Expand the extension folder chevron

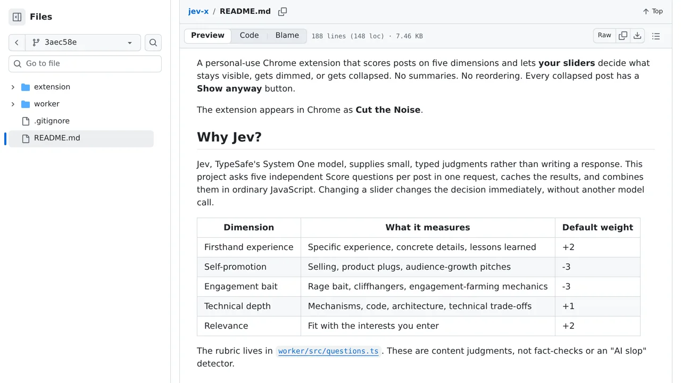pos(13,87)
